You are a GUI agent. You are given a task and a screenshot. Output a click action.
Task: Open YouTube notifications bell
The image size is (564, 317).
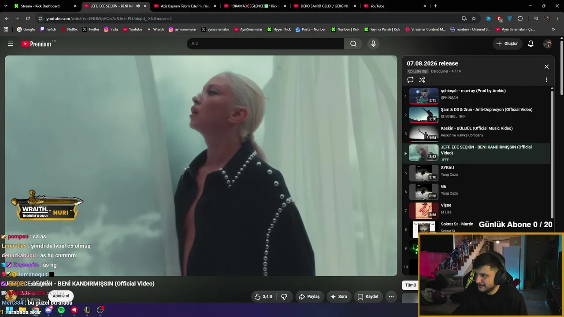(x=531, y=44)
